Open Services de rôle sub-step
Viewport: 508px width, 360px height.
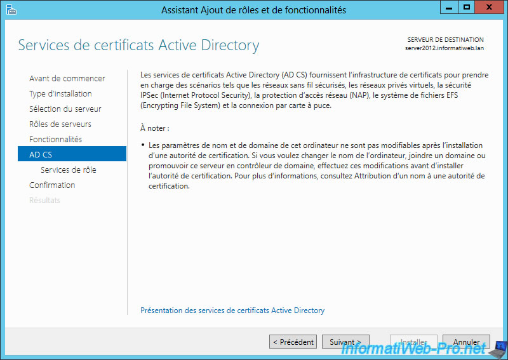pos(69,170)
